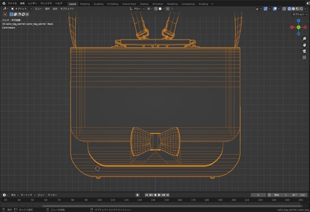Open the object mode dropdown
This screenshot has width=310, height=212.
pos(21,9)
